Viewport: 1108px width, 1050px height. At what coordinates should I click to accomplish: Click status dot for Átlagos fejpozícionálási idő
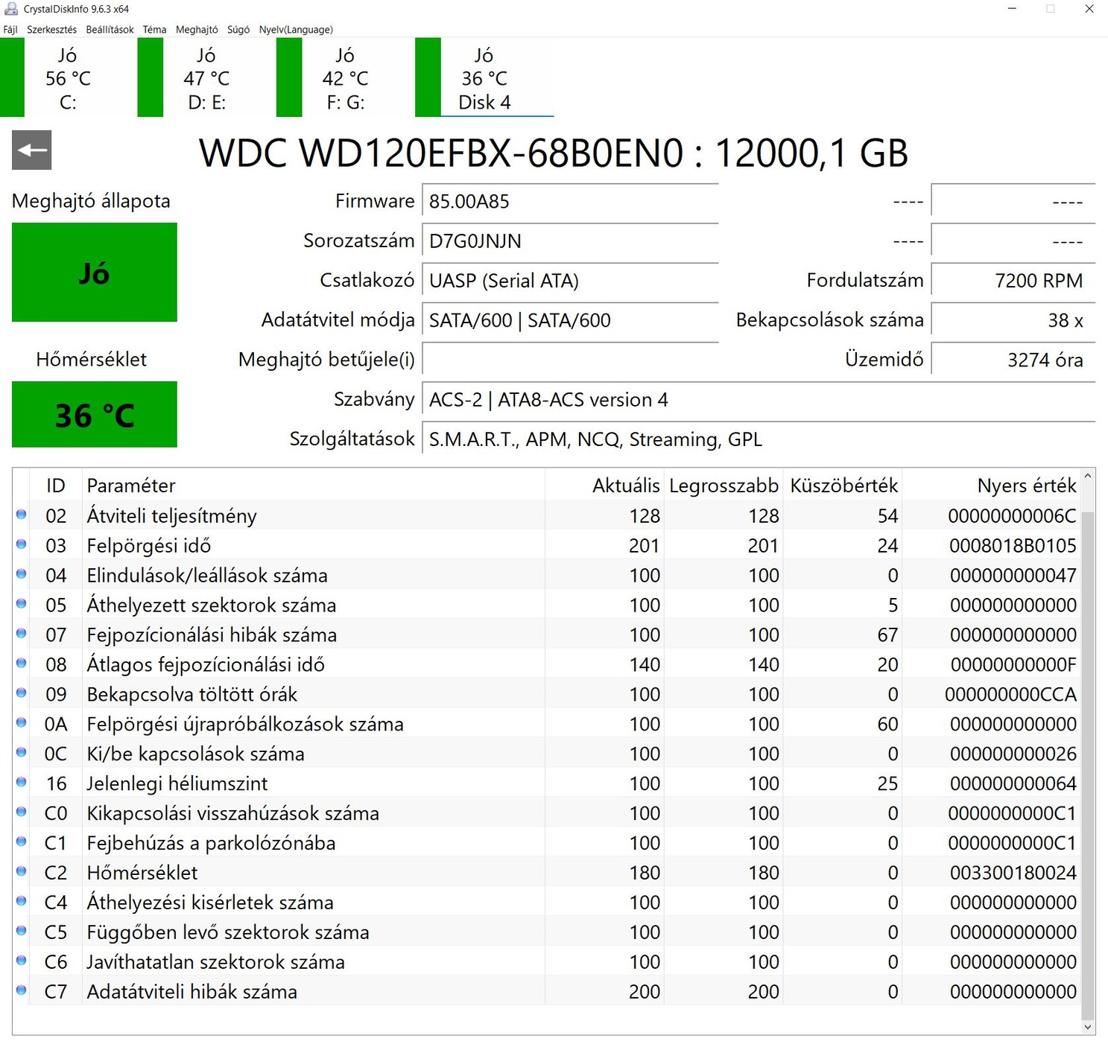click(21, 663)
